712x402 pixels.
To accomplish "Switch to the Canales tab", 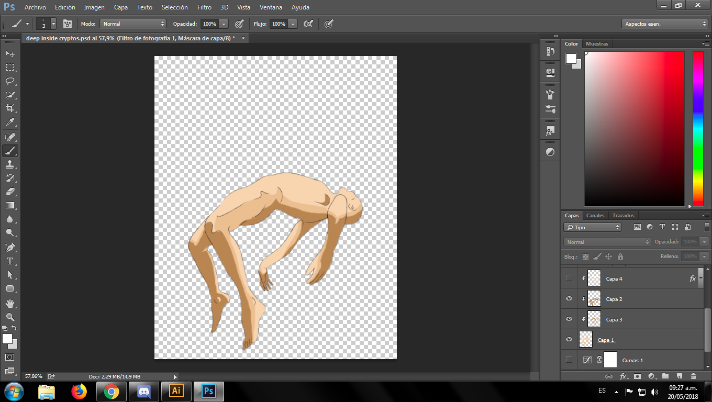I will (x=595, y=216).
